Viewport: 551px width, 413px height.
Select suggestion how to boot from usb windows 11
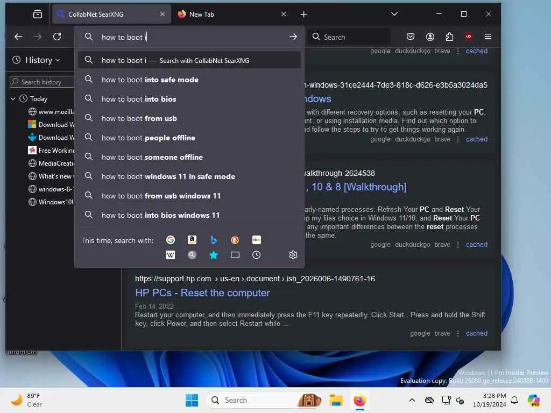pyautogui.click(x=189, y=196)
